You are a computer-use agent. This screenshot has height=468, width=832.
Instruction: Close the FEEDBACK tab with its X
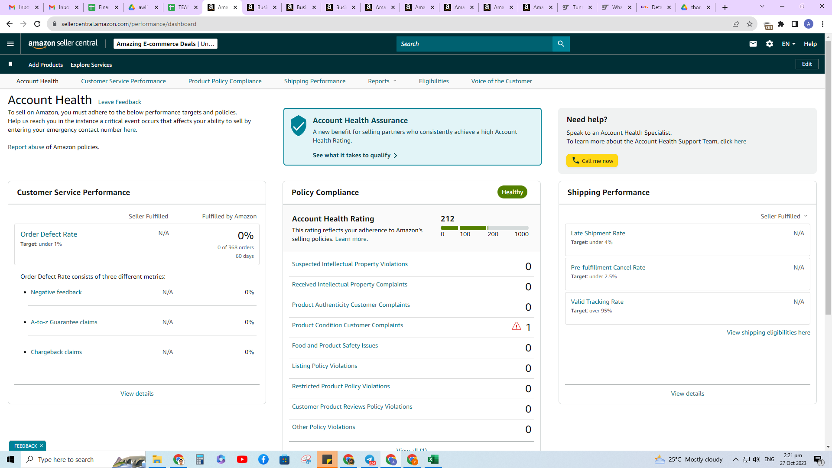(x=41, y=446)
